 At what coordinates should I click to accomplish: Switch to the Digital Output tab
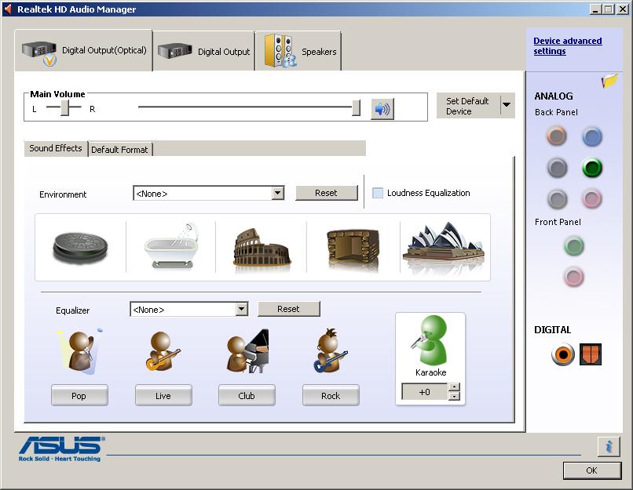point(204,52)
